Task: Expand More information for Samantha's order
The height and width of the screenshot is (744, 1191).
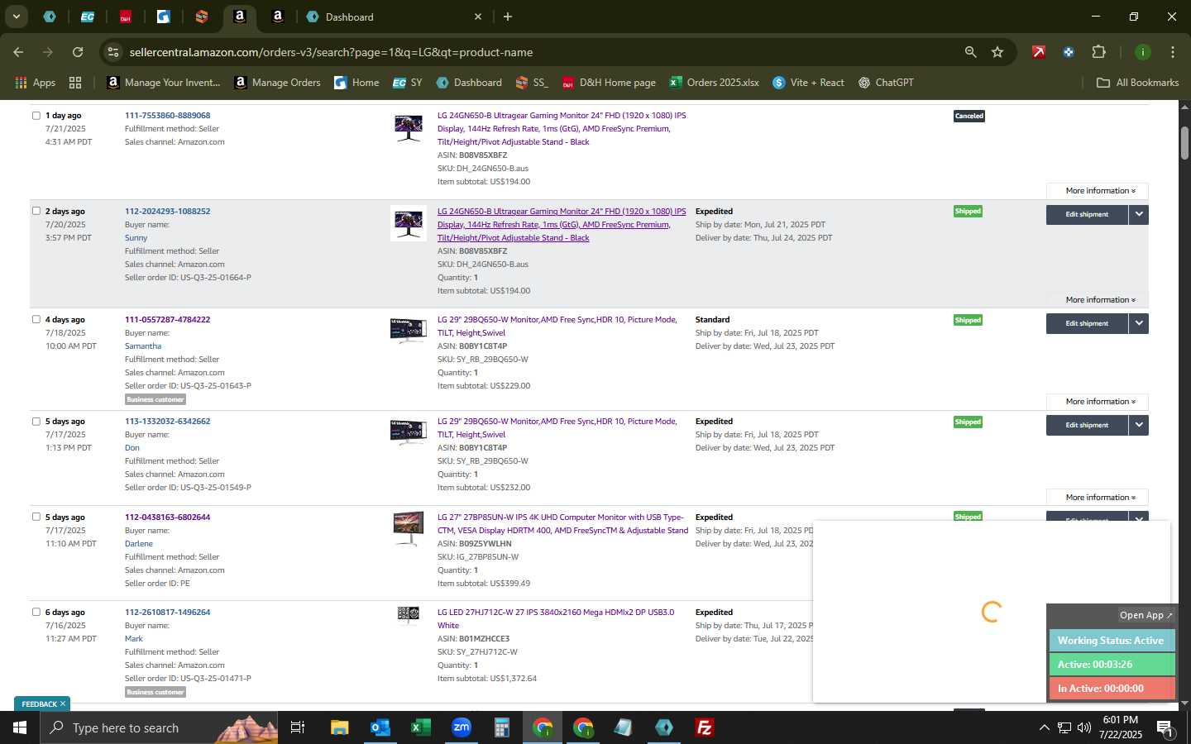Action: point(1099,402)
